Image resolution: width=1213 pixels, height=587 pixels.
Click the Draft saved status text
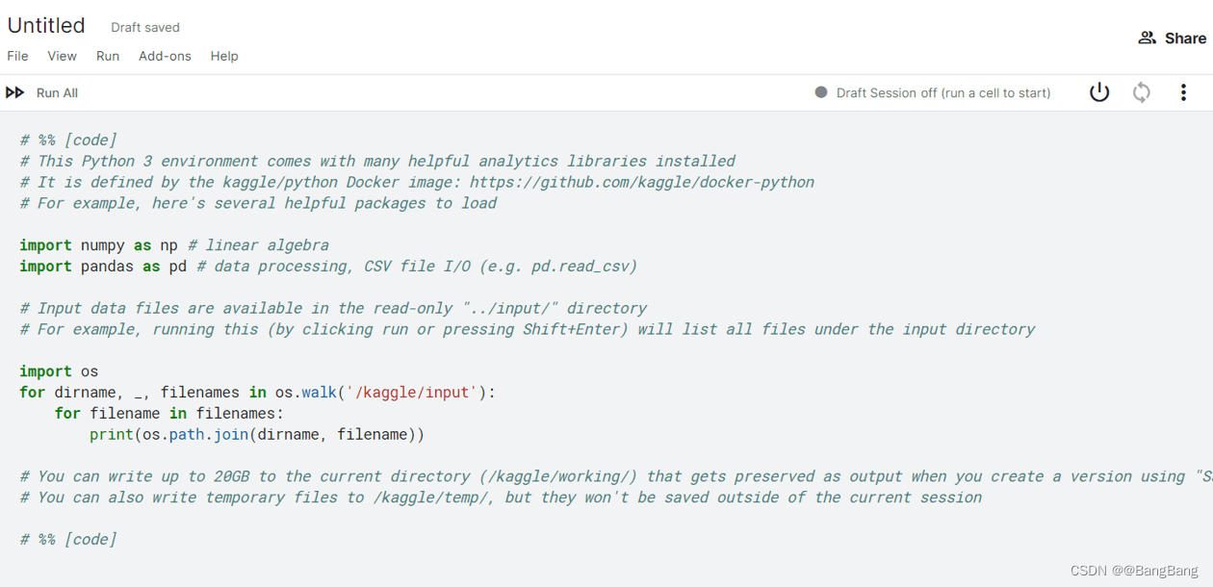coord(145,27)
